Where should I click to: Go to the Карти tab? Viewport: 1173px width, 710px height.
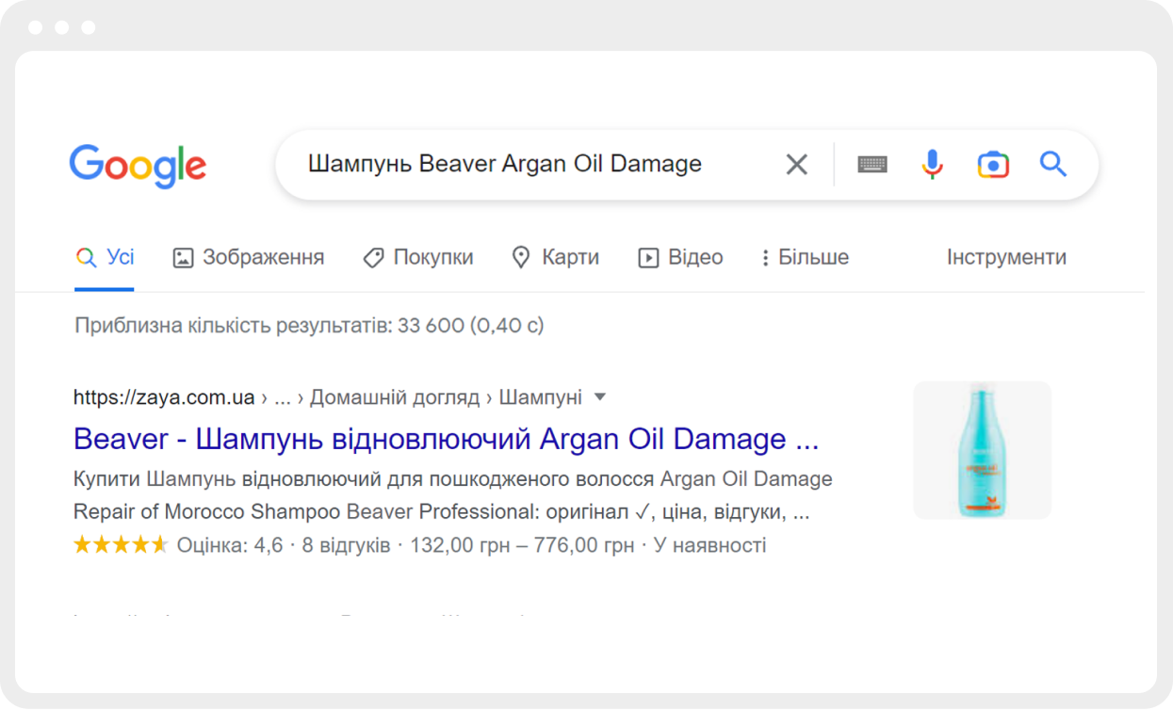point(555,257)
